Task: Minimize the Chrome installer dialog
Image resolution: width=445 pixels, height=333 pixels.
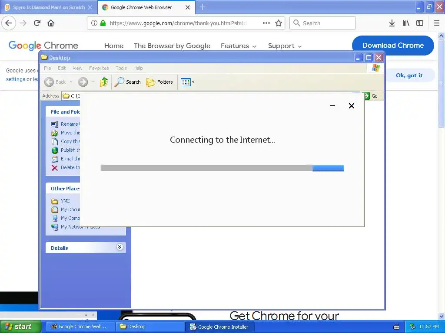Action: 332,106
